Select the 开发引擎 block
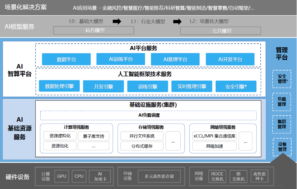 point(104,86)
